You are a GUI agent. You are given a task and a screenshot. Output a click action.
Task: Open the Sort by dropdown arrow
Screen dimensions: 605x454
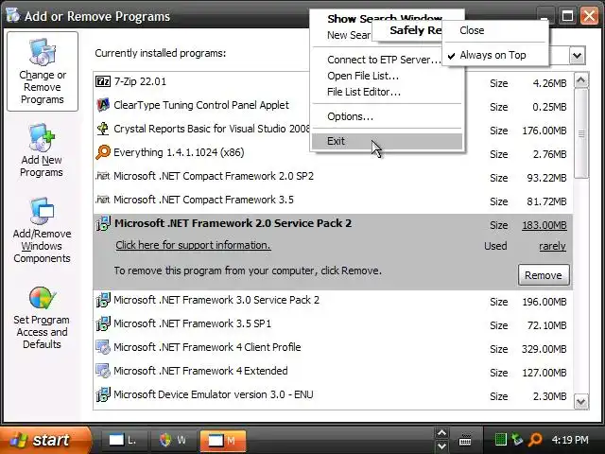pos(577,56)
